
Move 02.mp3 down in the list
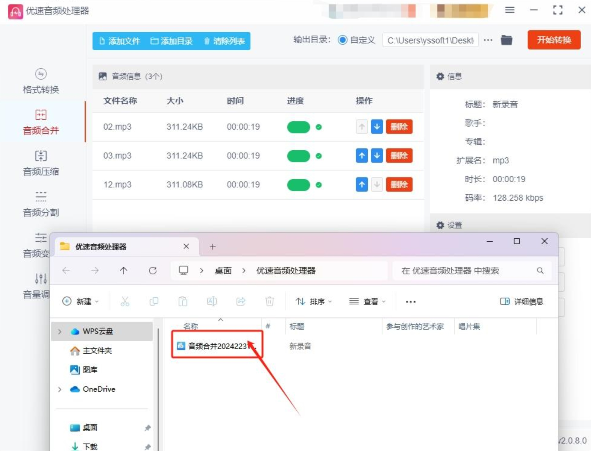pyautogui.click(x=377, y=127)
